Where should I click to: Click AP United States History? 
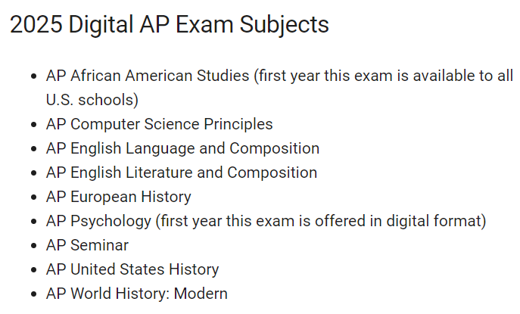(x=132, y=269)
